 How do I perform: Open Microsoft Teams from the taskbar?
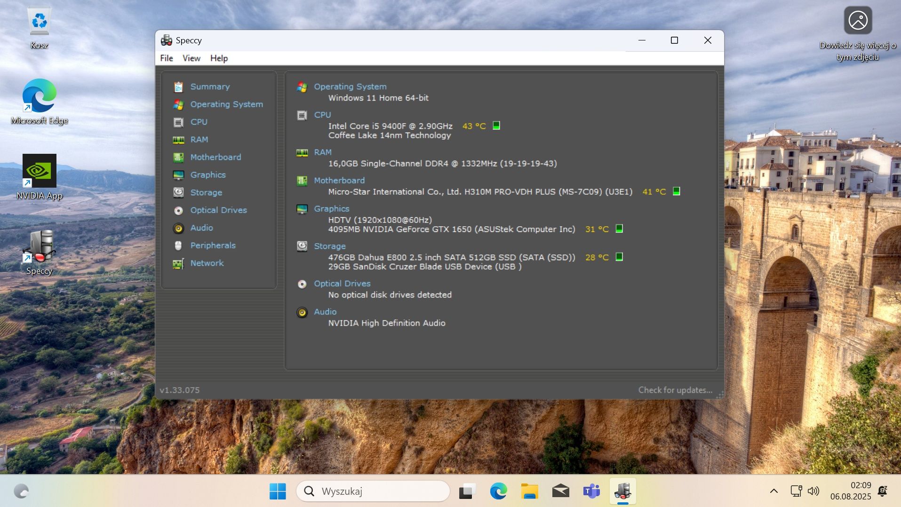tap(591, 491)
